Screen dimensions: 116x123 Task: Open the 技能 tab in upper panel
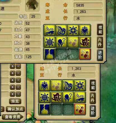click(100, 30)
